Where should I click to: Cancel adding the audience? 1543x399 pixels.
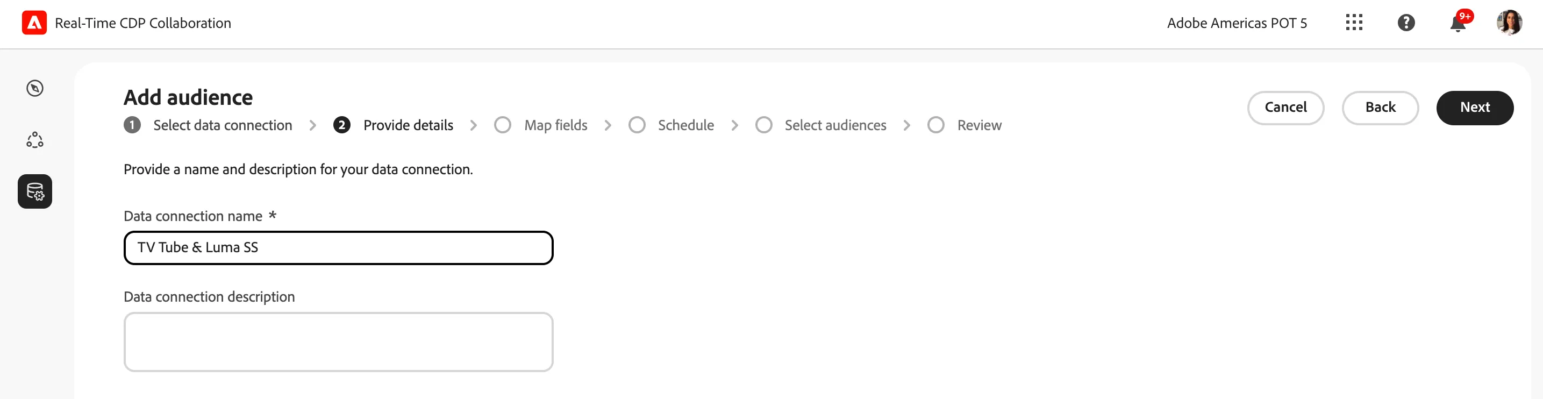(1285, 107)
